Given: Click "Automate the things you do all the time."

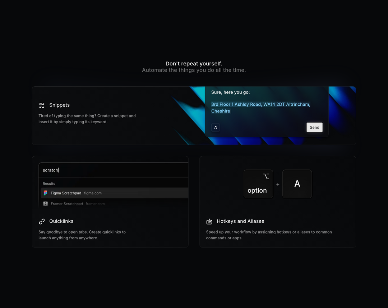Looking at the screenshot, I should 194,70.
